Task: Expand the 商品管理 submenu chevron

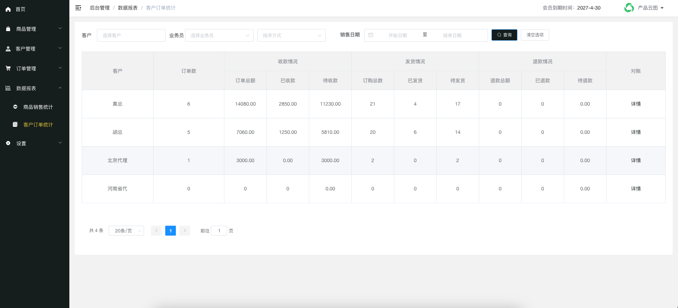Action: coord(60,28)
